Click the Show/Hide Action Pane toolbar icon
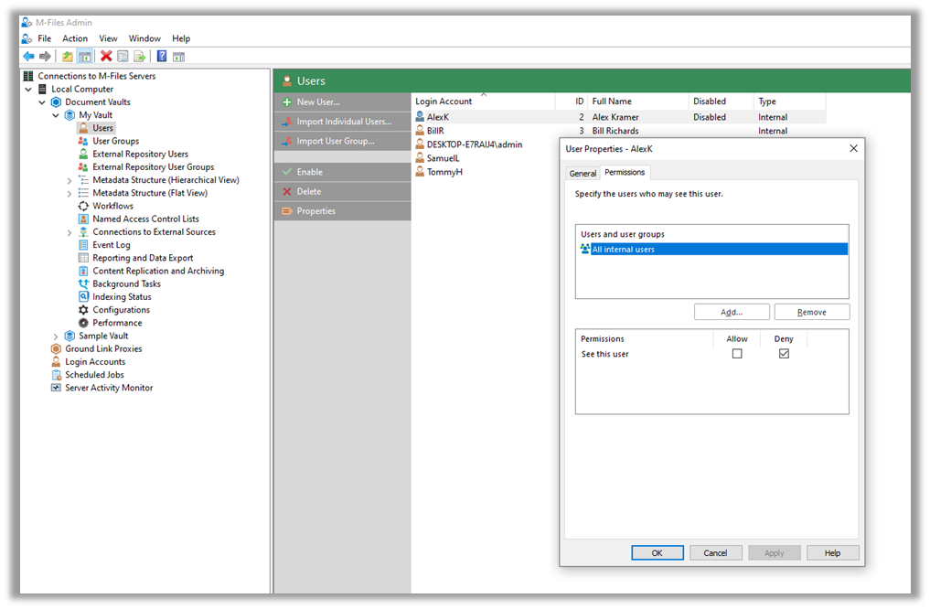This screenshot has width=930, height=609. click(x=178, y=57)
